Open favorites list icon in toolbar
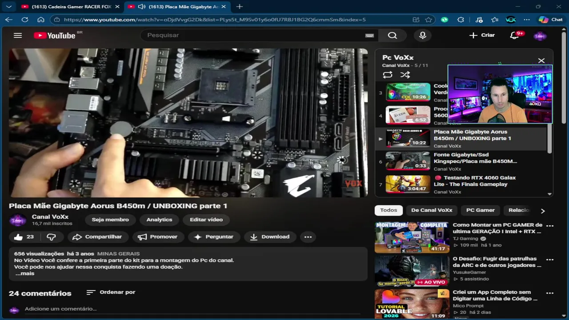This screenshot has width=569, height=320. pyautogui.click(x=495, y=20)
